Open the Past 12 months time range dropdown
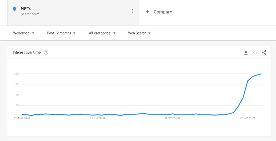 [61, 33]
